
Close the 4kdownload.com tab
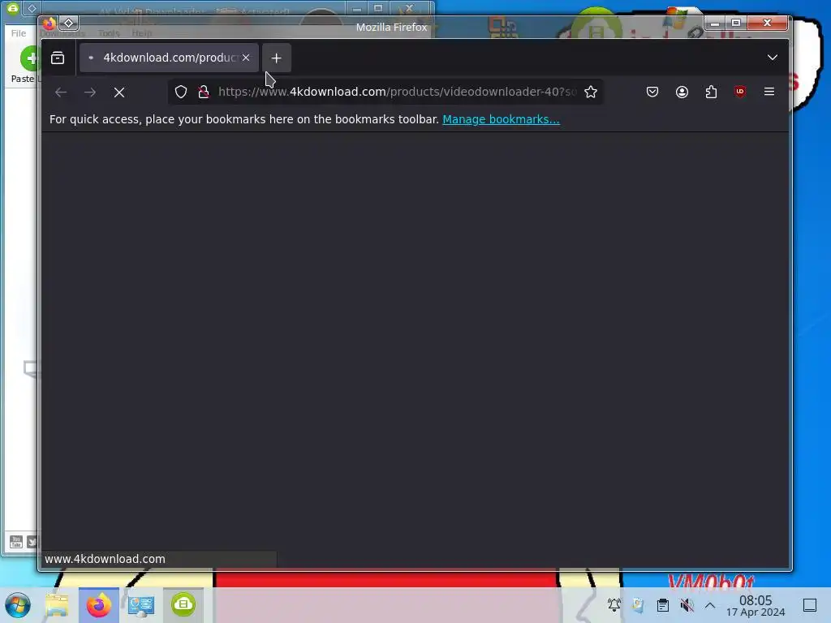pyautogui.click(x=246, y=58)
